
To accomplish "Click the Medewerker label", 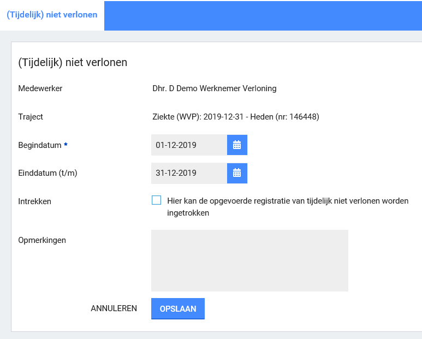I will coord(40,88).
